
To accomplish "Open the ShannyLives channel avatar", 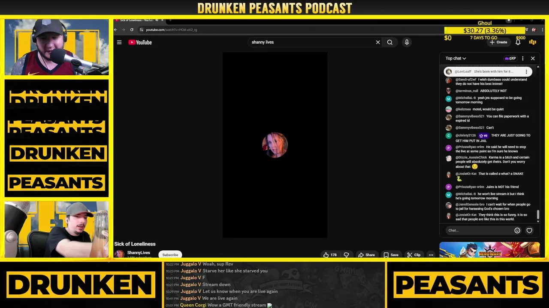I will (119, 254).
